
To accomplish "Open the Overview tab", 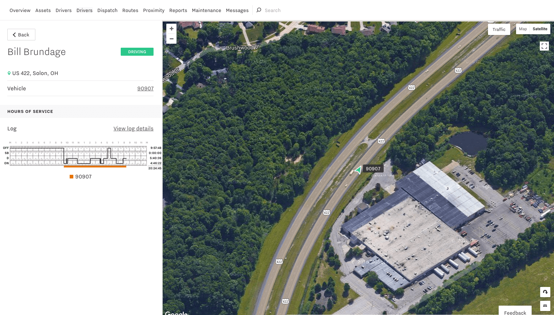I will [20, 11].
